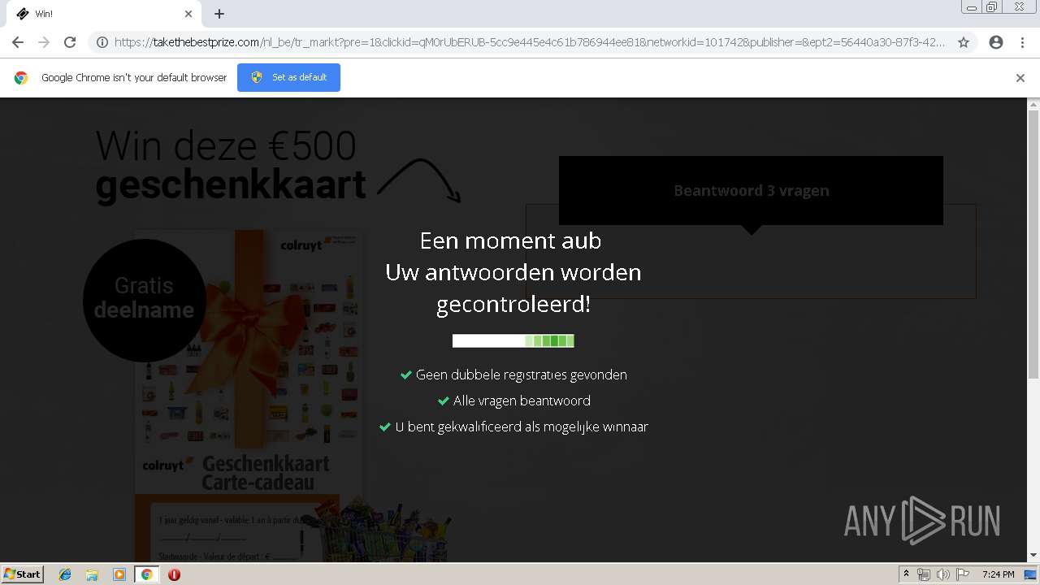The image size is (1040, 585).
Task: Open a new browser tab
Action: [x=219, y=14]
